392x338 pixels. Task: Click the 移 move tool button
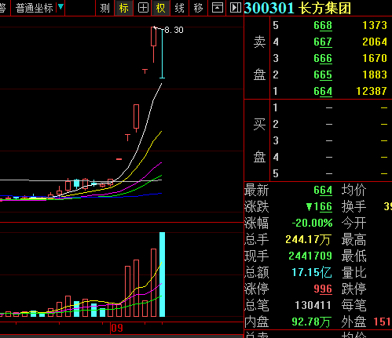click(198, 8)
